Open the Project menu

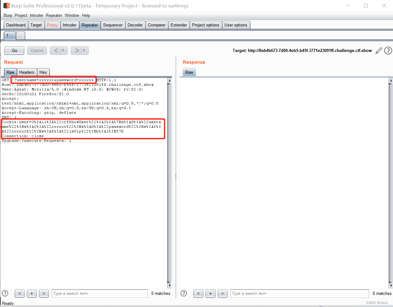point(21,15)
